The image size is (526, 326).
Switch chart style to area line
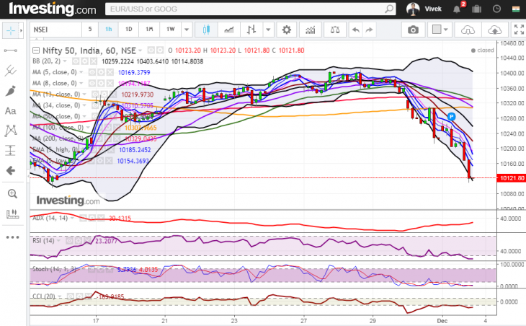tap(229, 30)
